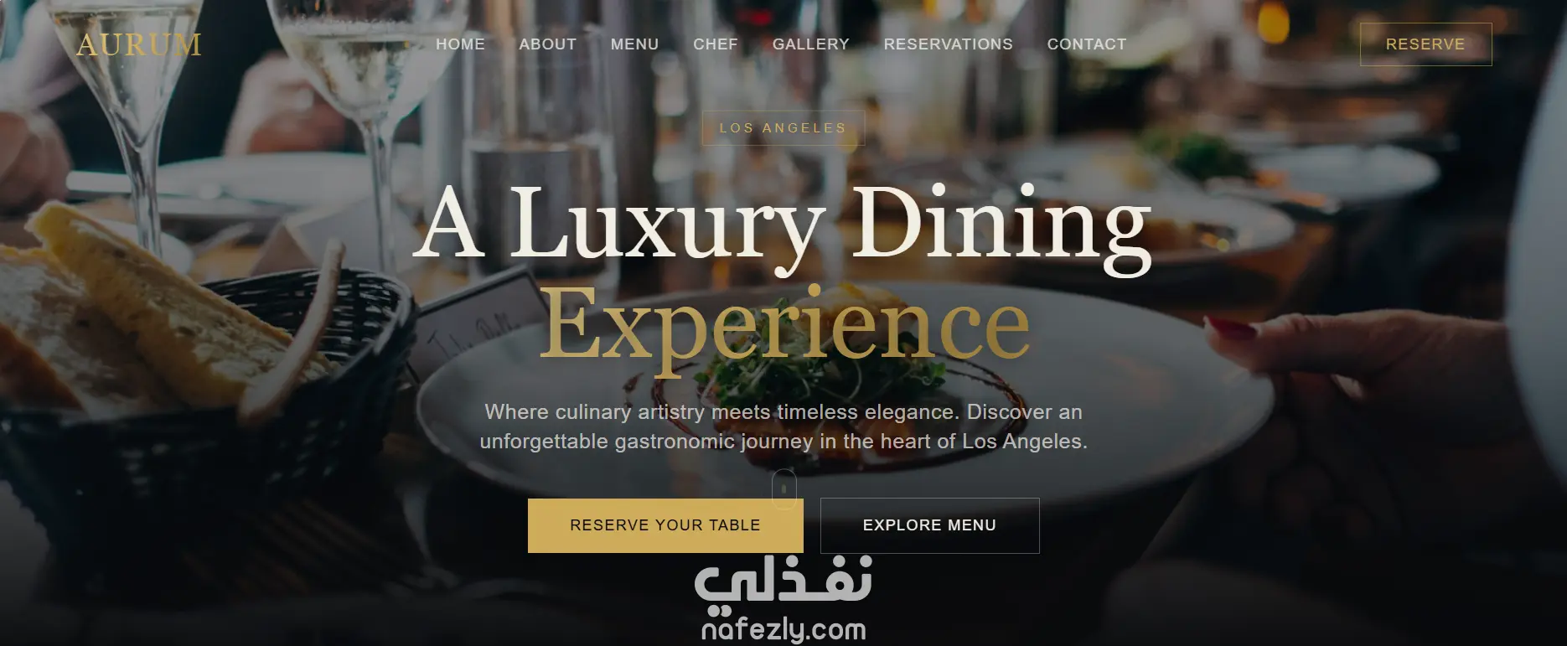View the GALLERY nav item
Screen dimensions: 1567x646
point(810,44)
